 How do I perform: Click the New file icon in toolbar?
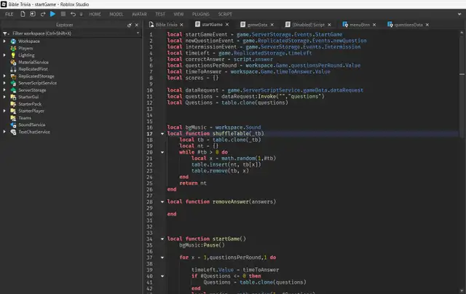[x=23, y=14]
